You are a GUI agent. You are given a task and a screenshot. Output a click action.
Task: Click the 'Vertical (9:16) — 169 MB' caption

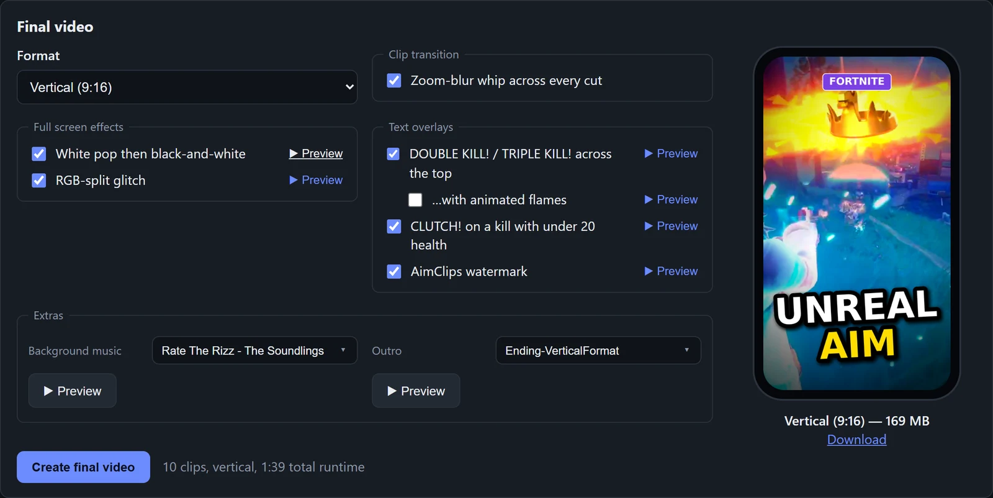(x=856, y=421)
